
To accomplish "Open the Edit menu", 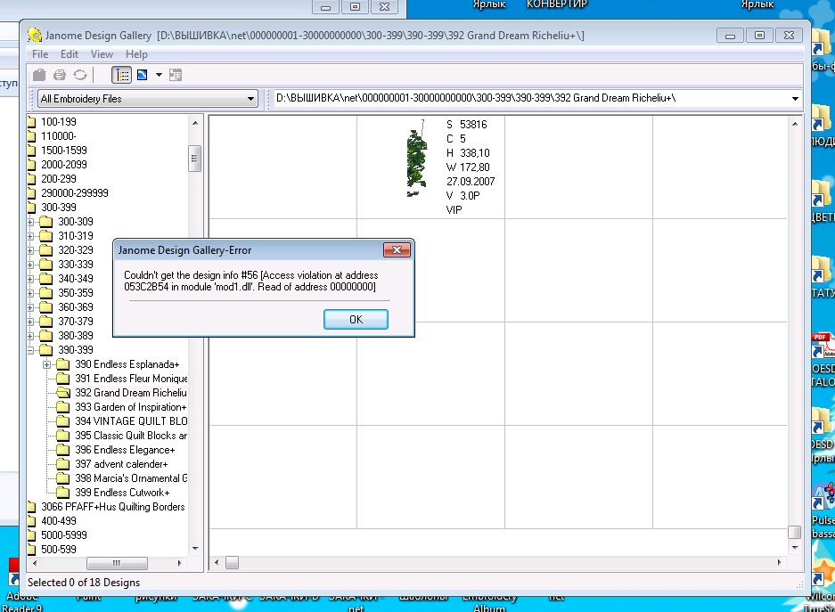I will pos(70,54).
